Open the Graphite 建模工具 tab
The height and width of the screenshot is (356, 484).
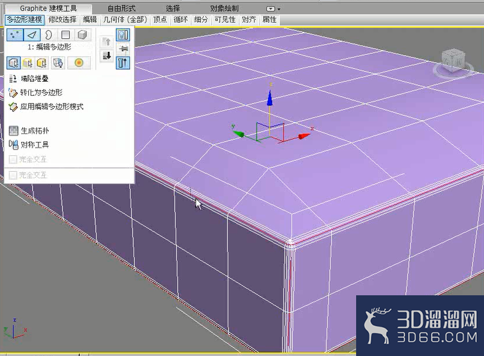(x=49, y=9)
